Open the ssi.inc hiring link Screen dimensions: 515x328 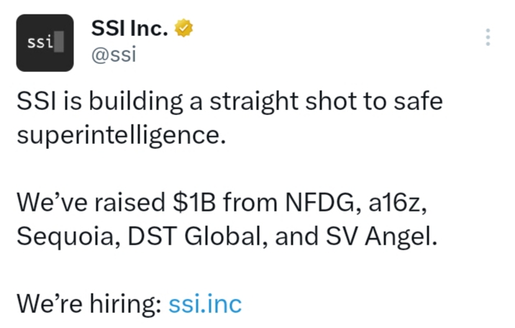tap(205, 304)
